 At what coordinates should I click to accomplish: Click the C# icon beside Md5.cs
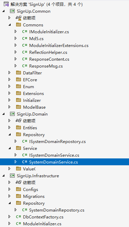[25, 38]
